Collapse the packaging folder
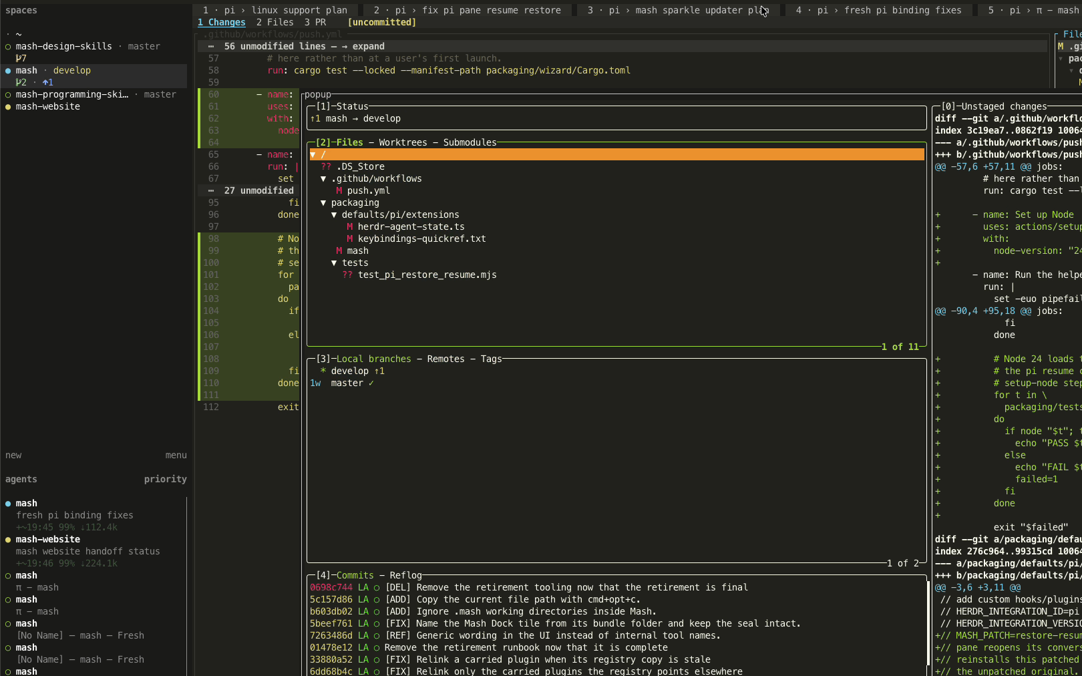The width and height of the screenshot is (1082, 676). [323, 203]
